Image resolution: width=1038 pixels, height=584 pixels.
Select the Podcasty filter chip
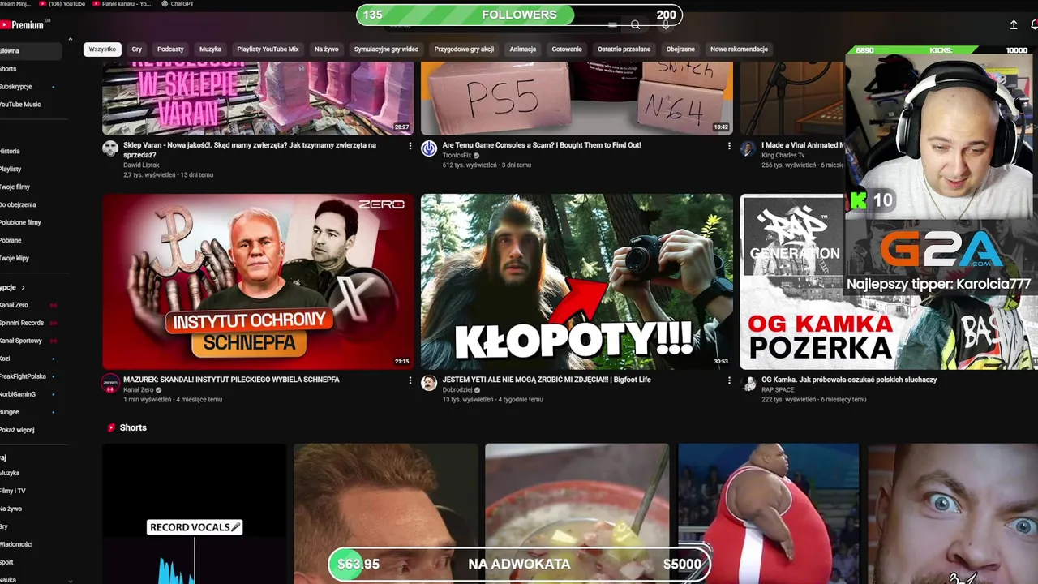click(170, 49)
